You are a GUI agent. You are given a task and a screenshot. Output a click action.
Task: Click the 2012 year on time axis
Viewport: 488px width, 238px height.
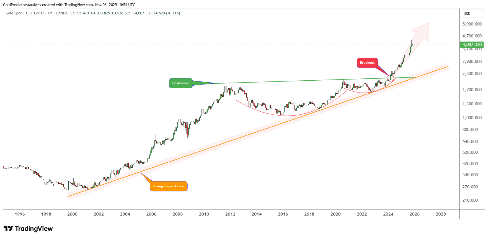(230, 214)
